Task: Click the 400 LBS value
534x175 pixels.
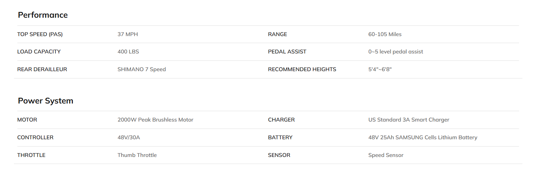Action: click(128, 52)
